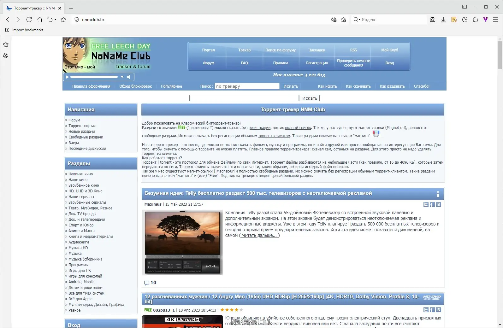Toggle the tab panel layout icon
This screenshot has width=503, height=328.
click(465, 7)
